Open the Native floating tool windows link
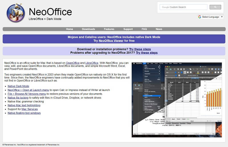This screenshot has width=228, height=147. (x=24, y=113)
